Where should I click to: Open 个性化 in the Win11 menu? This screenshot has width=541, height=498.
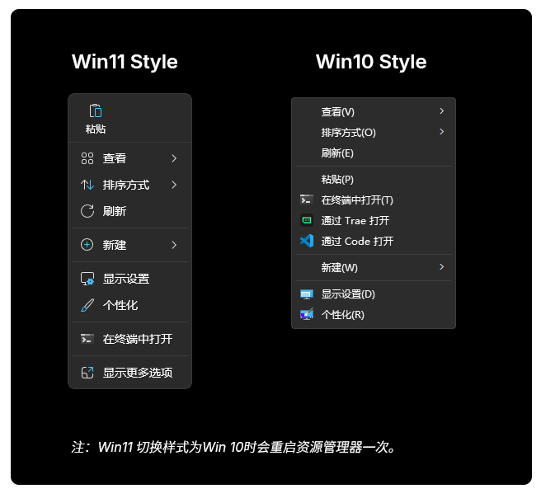point(129,305)
